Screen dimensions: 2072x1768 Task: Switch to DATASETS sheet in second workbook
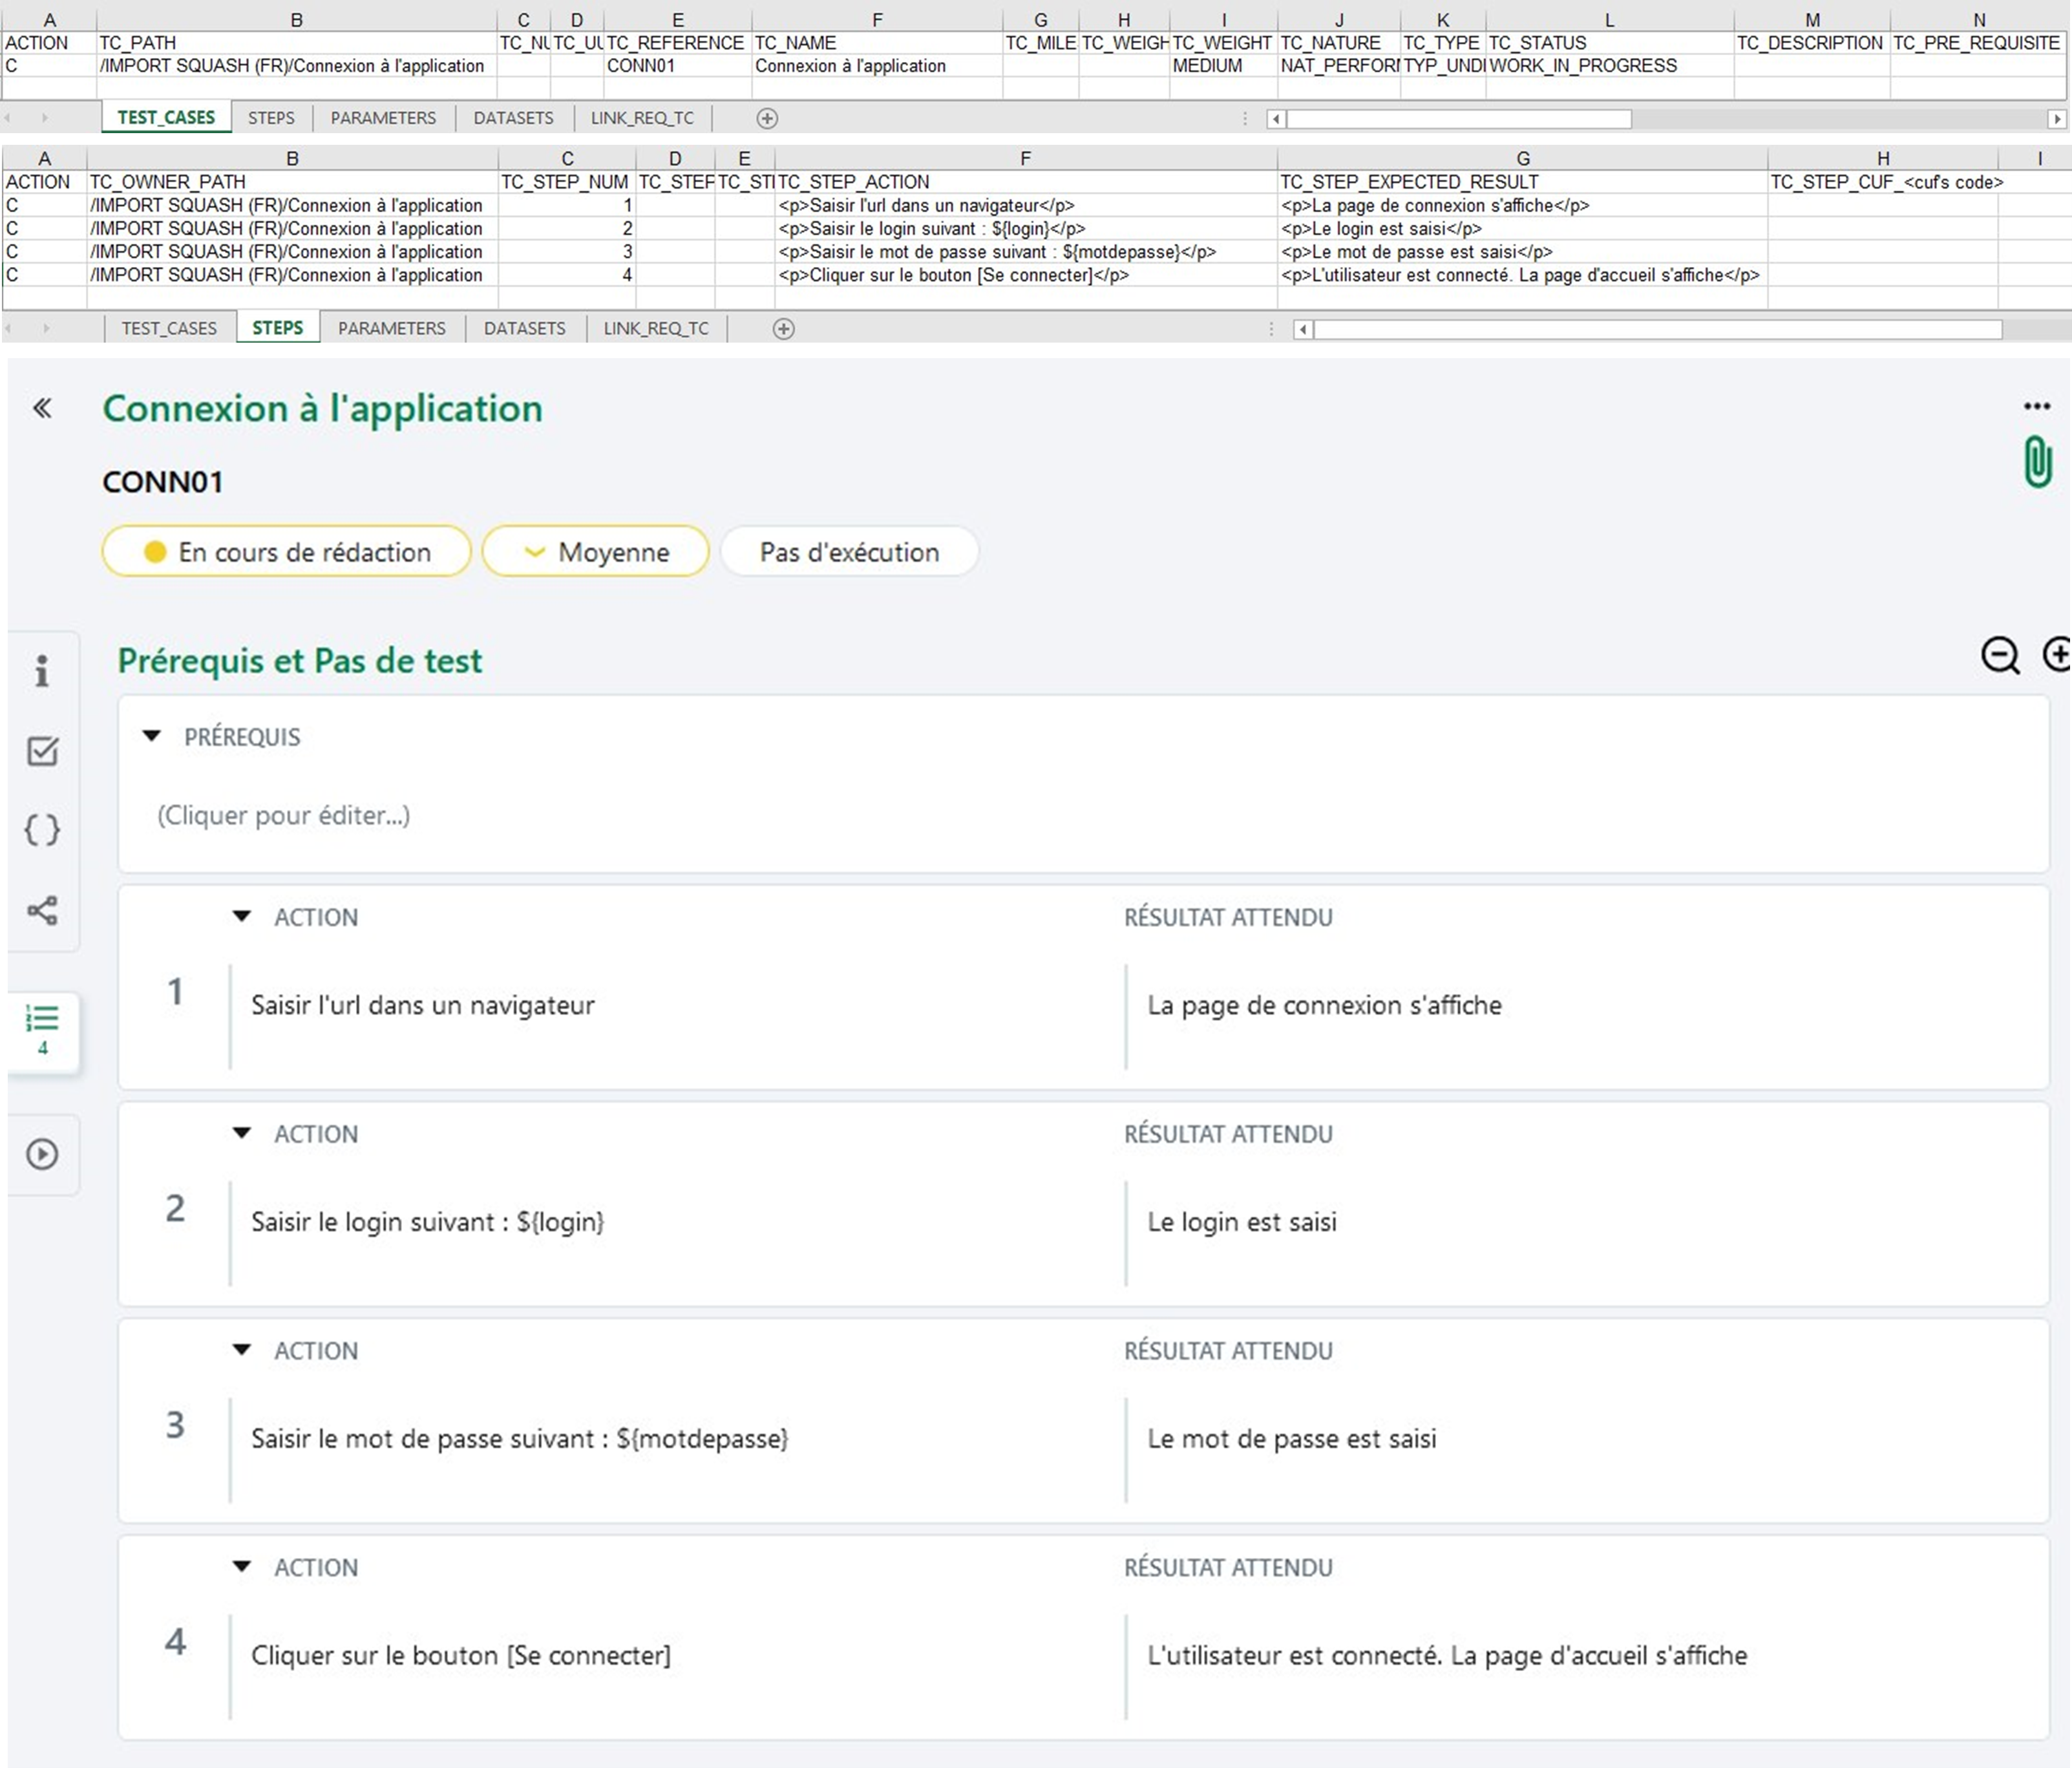point(524,329)
